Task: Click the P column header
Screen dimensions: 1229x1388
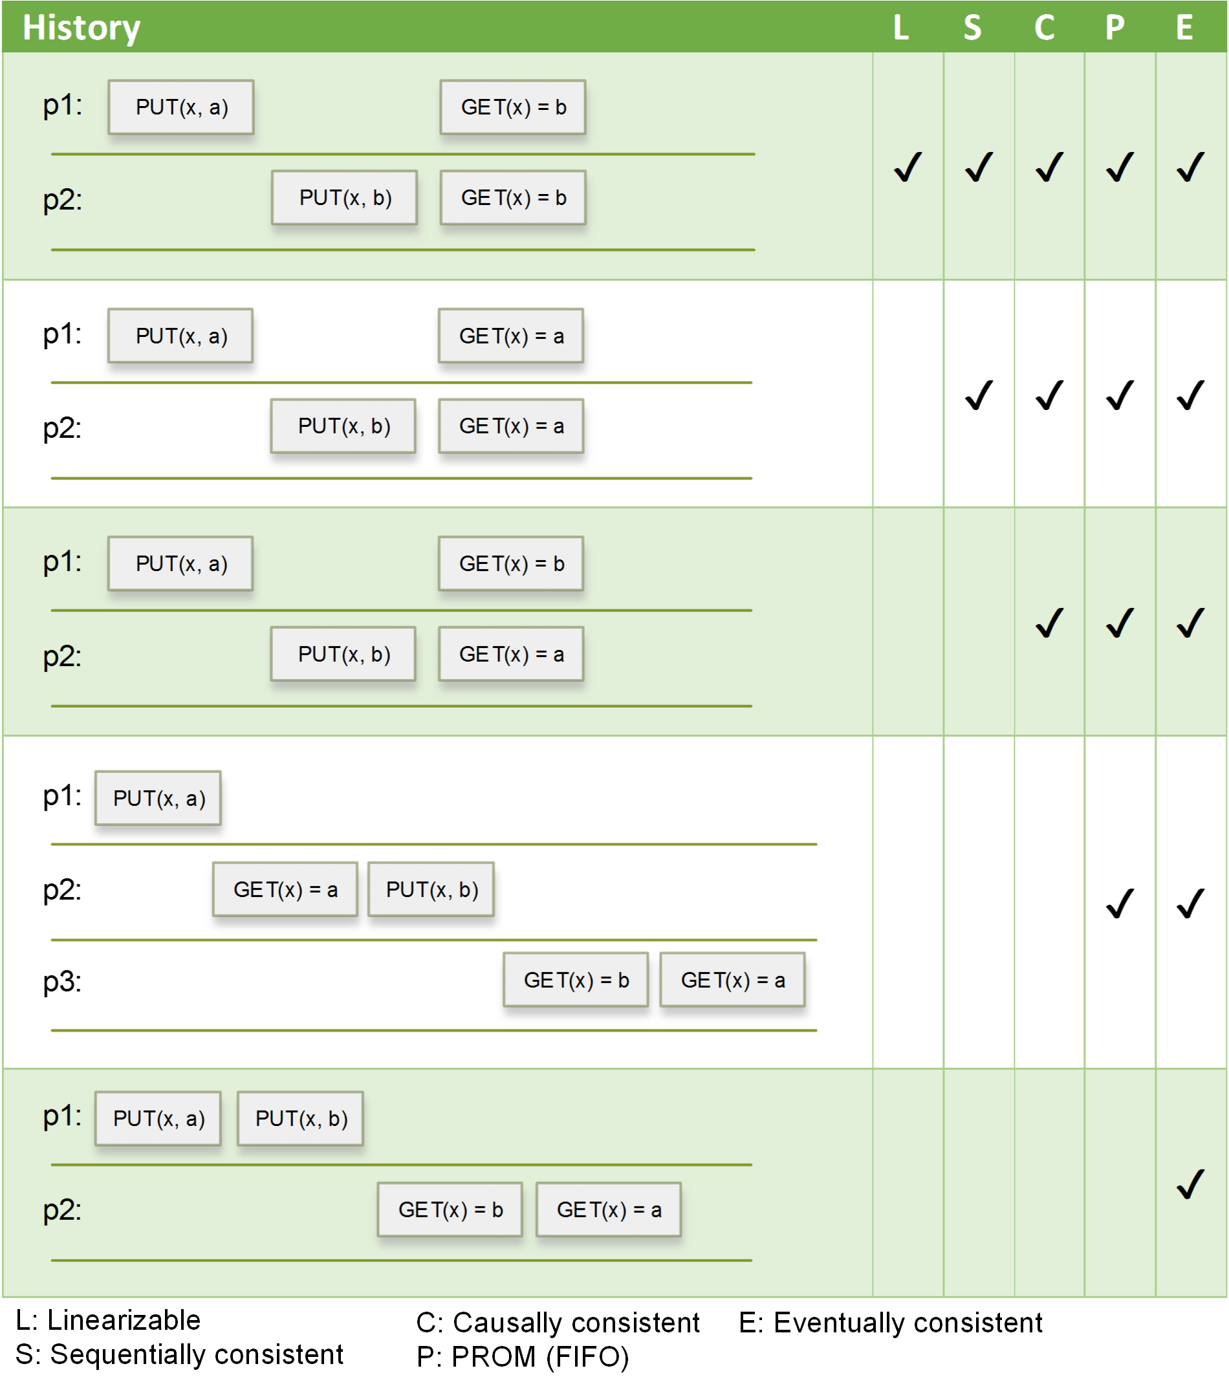Action: 1115,28
